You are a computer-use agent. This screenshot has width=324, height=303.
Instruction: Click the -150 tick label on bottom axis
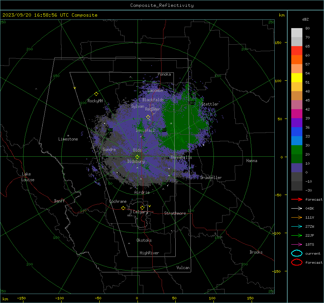21,298
